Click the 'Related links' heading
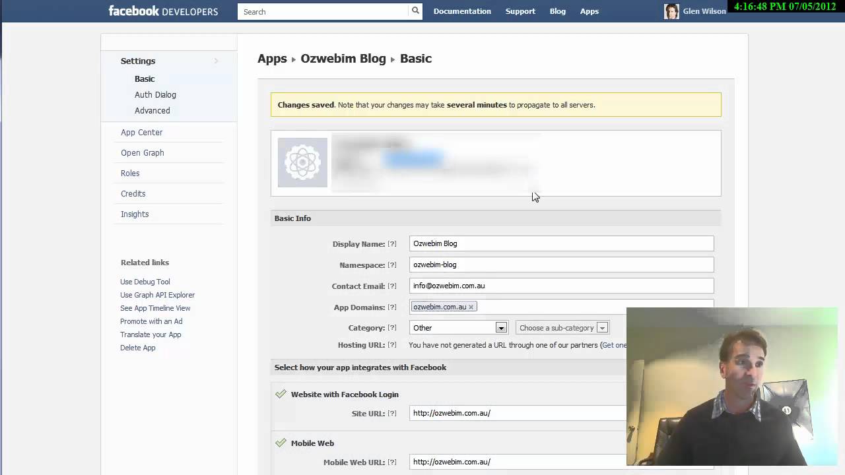The height and width of the screenshot is (475, 845). [145, 263]
